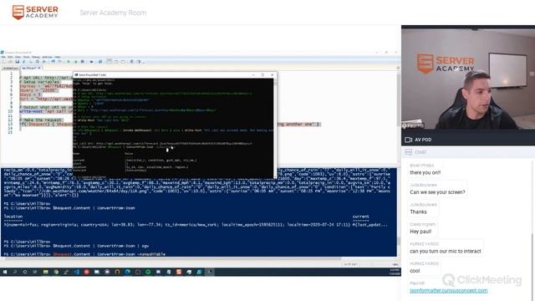The image size is (535, 301).
Task: Click the Undo icon in ISE toolbar
Action: click(x=53, y=61)
